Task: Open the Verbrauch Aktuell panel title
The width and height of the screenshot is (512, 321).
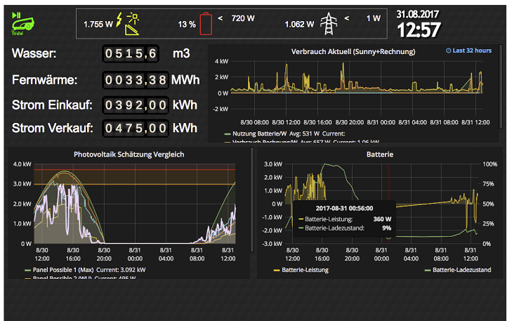Action: click(x=353, y=51)
